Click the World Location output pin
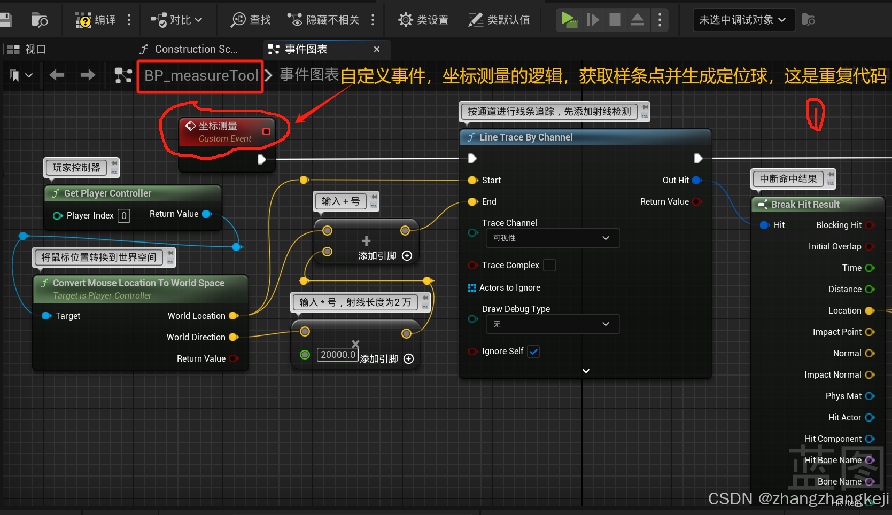Image resolution: width=892 pixels, height=515 pixels. pos(234,316)
